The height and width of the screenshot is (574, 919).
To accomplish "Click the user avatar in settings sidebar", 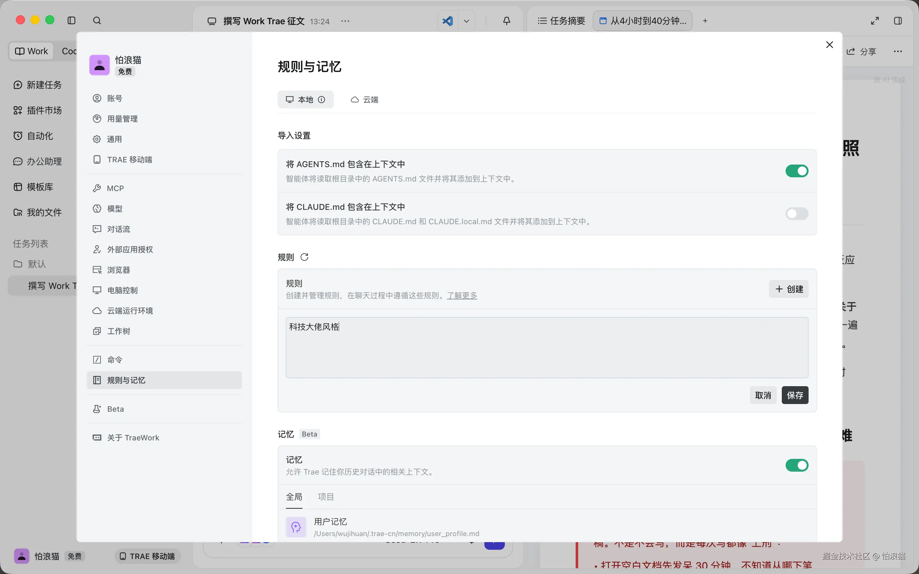I will pyautogui.click(x=100, y=65).
